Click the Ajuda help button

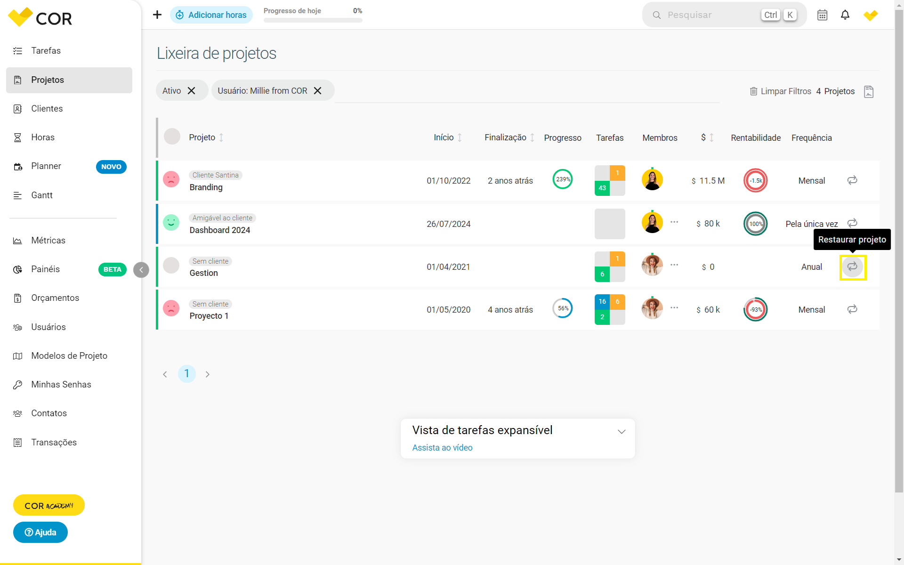(x=40, y=533)
